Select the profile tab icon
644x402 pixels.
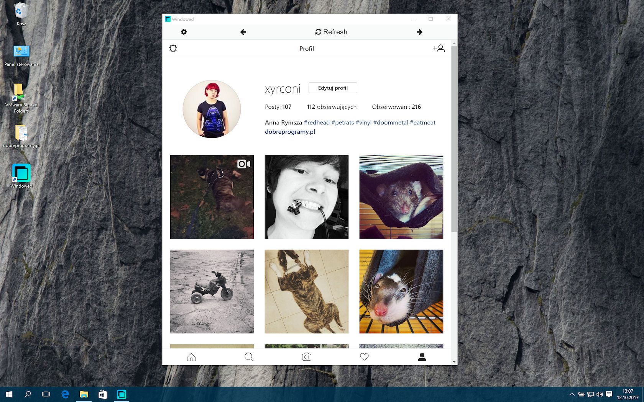pyautogui.click(x=422, y=357)
